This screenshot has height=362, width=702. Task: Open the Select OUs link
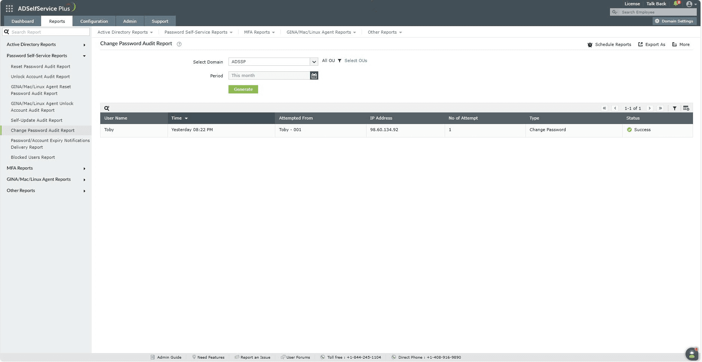point(355,60)
